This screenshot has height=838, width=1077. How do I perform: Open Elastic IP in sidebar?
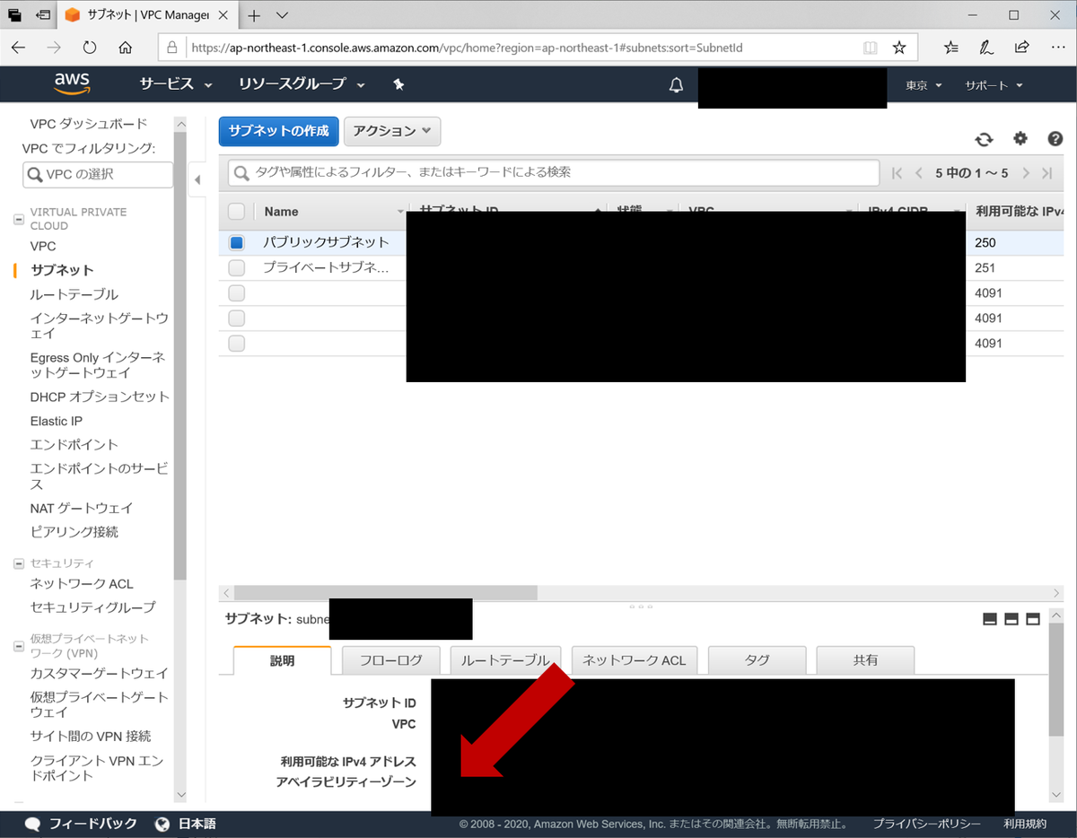(x=56, y=421)
